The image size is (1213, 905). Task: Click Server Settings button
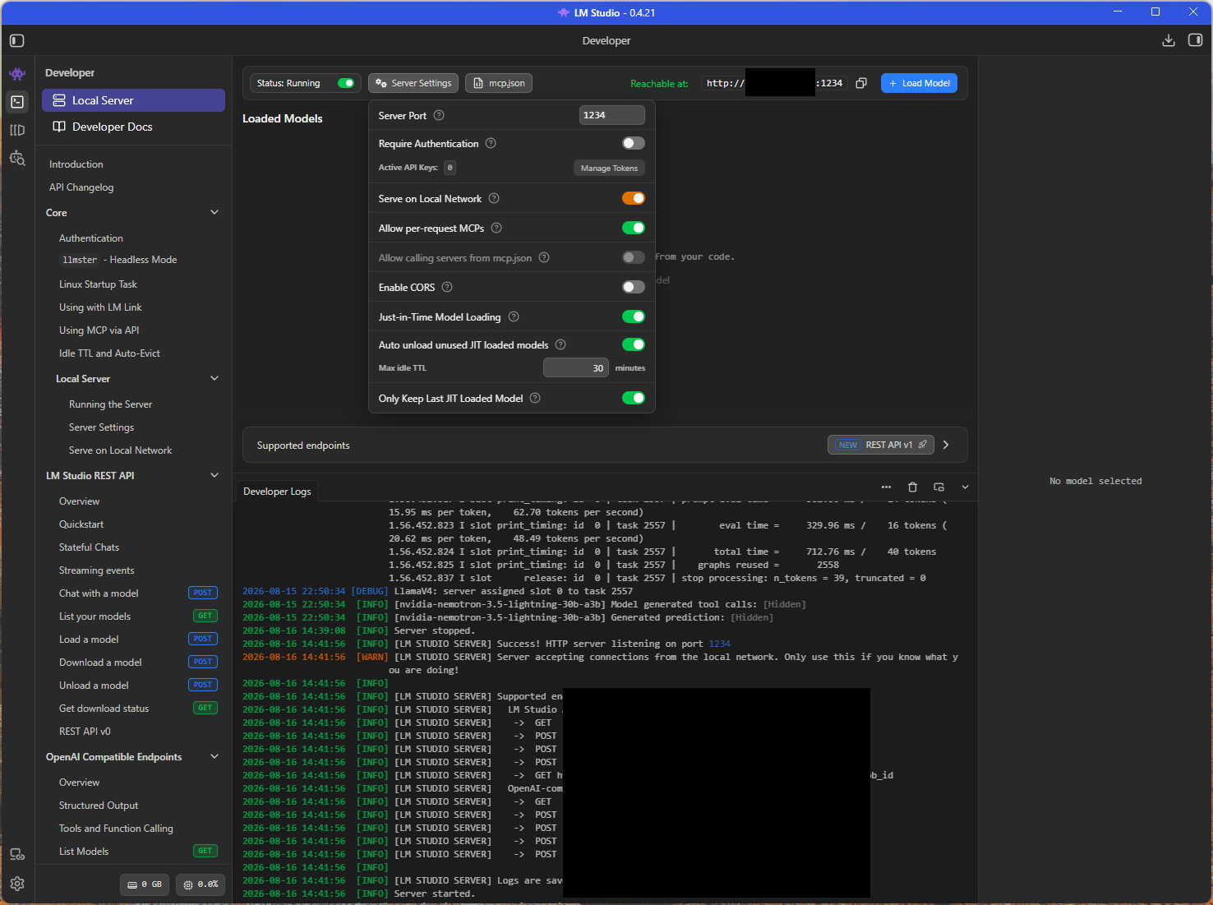coord(413,83)
